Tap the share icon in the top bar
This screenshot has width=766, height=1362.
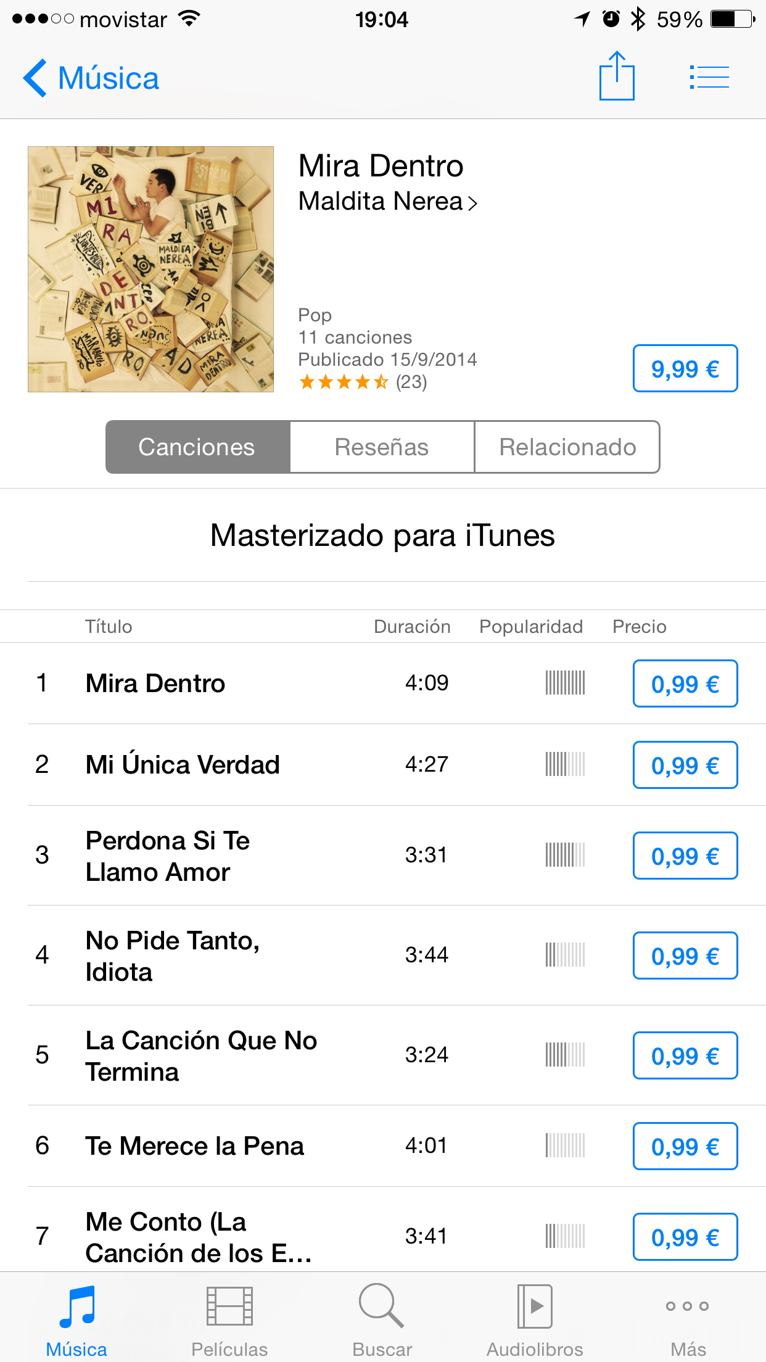click(617, 76)
